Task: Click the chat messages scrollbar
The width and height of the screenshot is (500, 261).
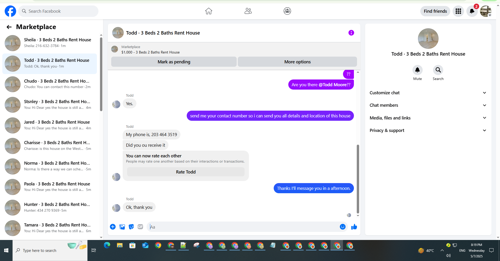Action: click(x=358, y=179)
